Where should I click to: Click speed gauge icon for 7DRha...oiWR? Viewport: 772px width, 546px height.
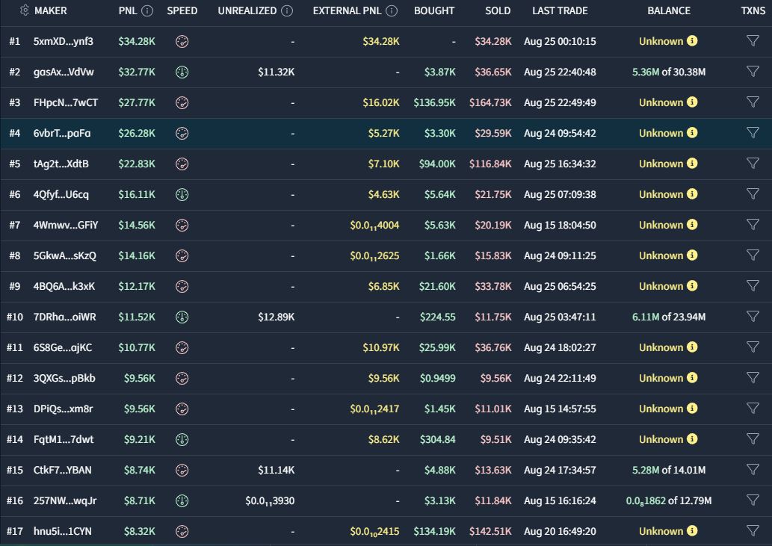coord(182,317)
